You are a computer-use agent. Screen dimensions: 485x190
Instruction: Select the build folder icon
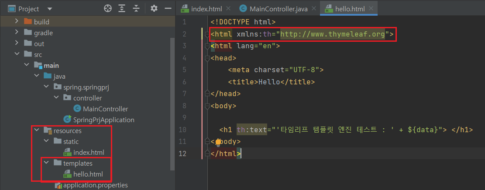(x=28, y=22)
